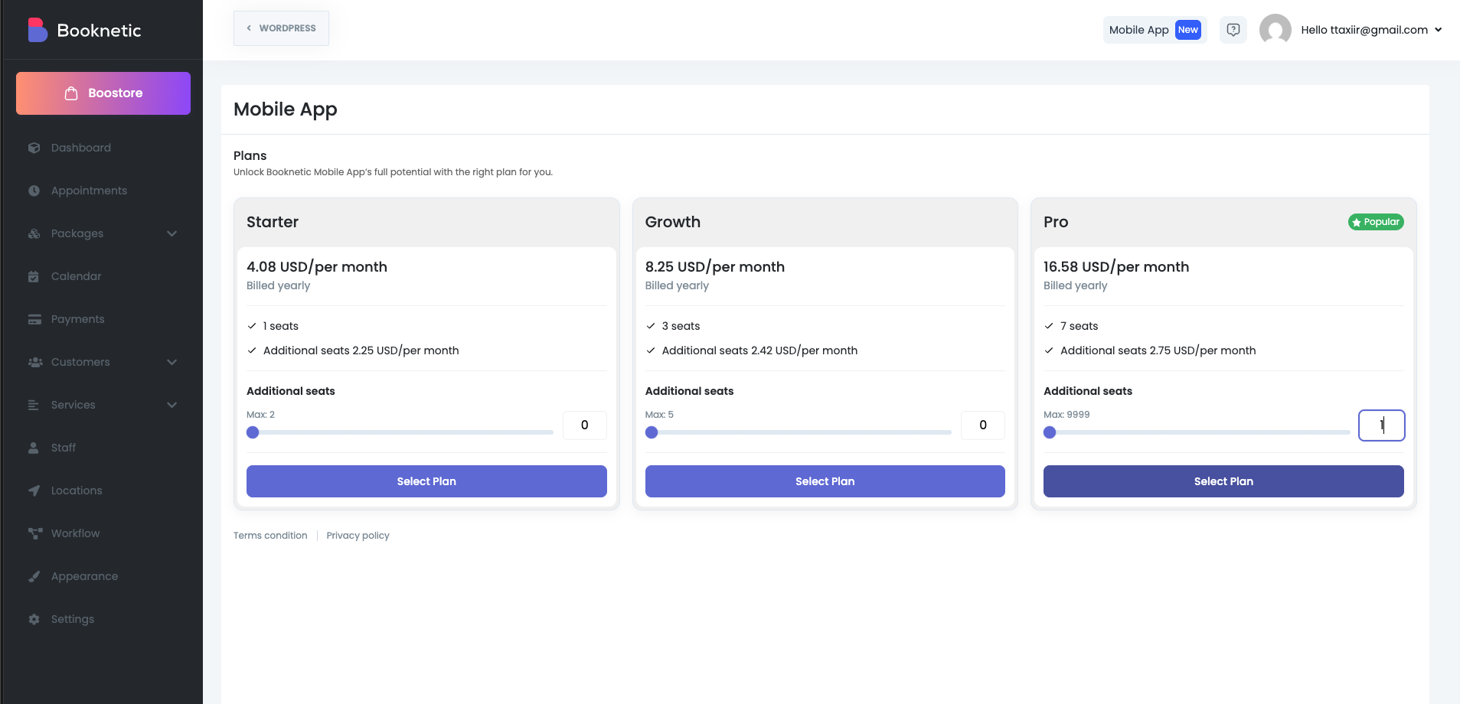Expand the Services submenu chevron
The height and width of the screenshot is (704, 1460).
click(171, 405)
